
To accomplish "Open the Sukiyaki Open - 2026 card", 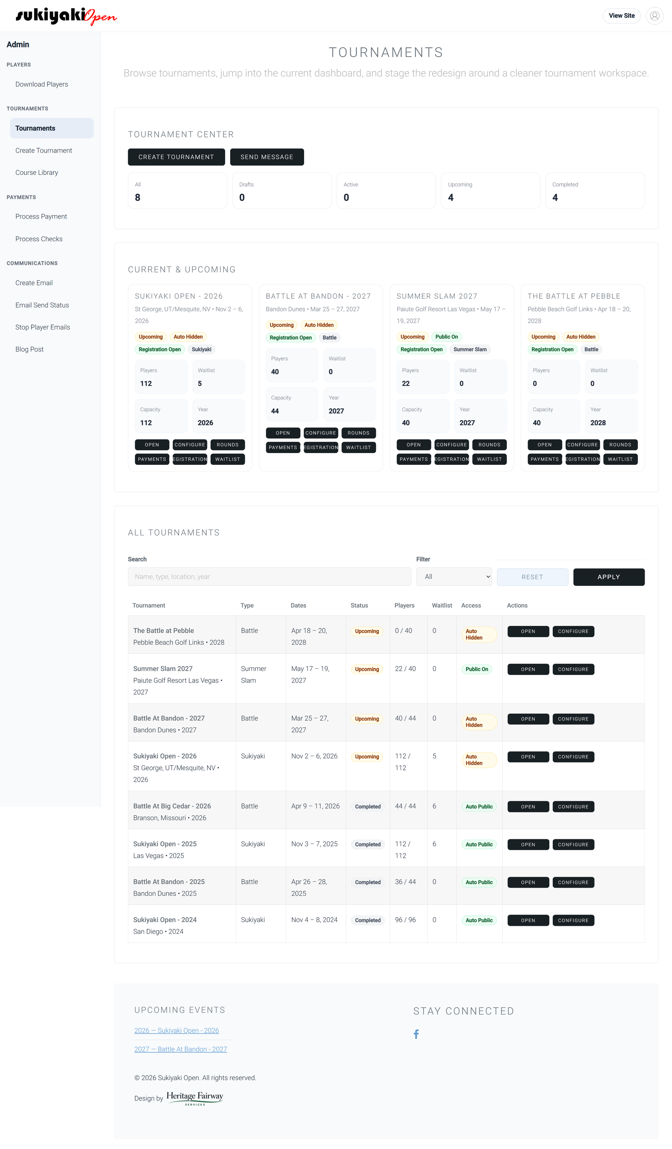I will pyautogui.click(x=152, y=445).
